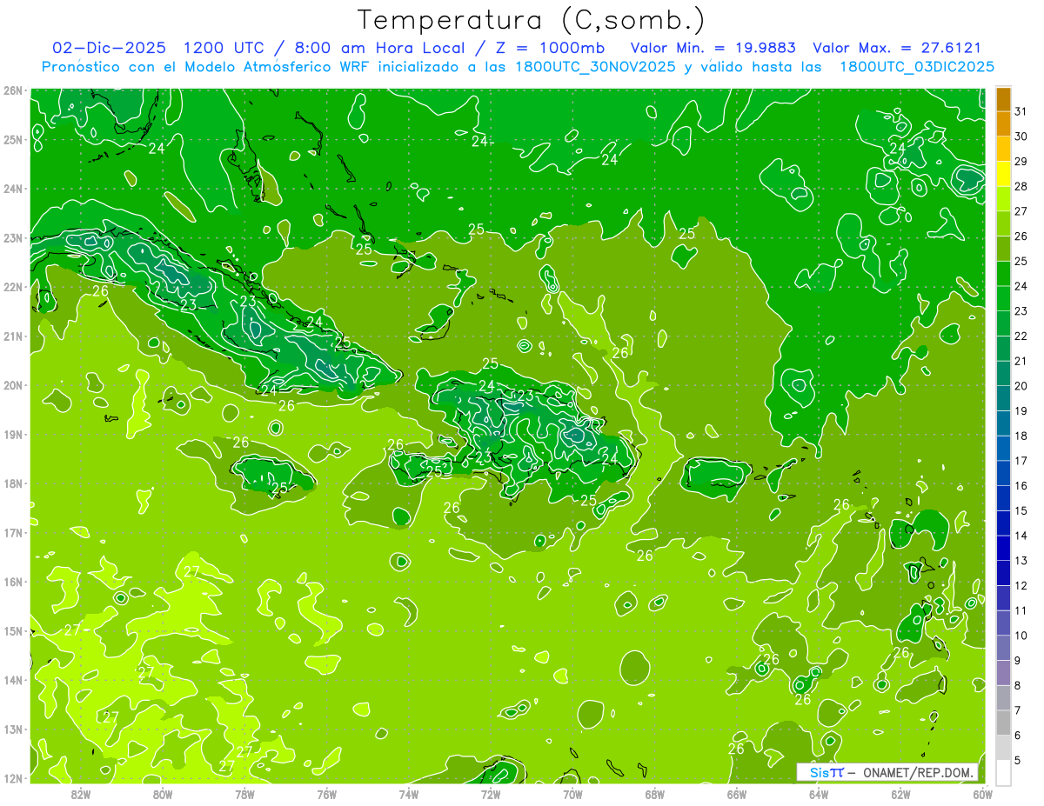Click the colorbar label '12'

1021,585
